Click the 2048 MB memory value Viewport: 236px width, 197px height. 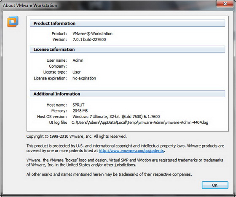pyautogui.click(x=80, y=111)
